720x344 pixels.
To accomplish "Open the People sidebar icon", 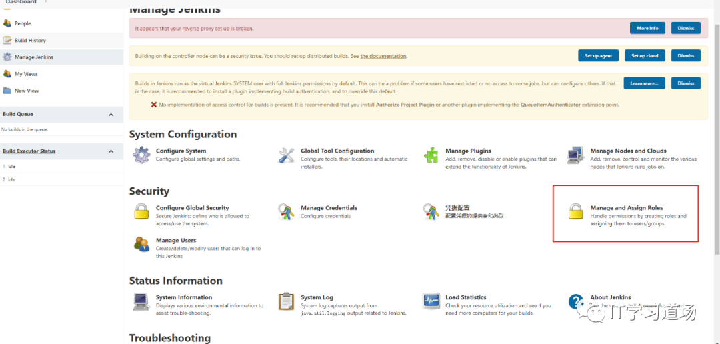I will (7, 23).
